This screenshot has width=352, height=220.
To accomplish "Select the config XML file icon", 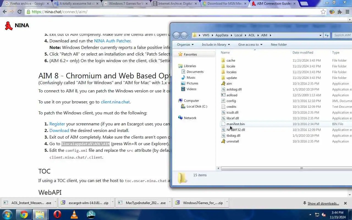I will point(223,101).
